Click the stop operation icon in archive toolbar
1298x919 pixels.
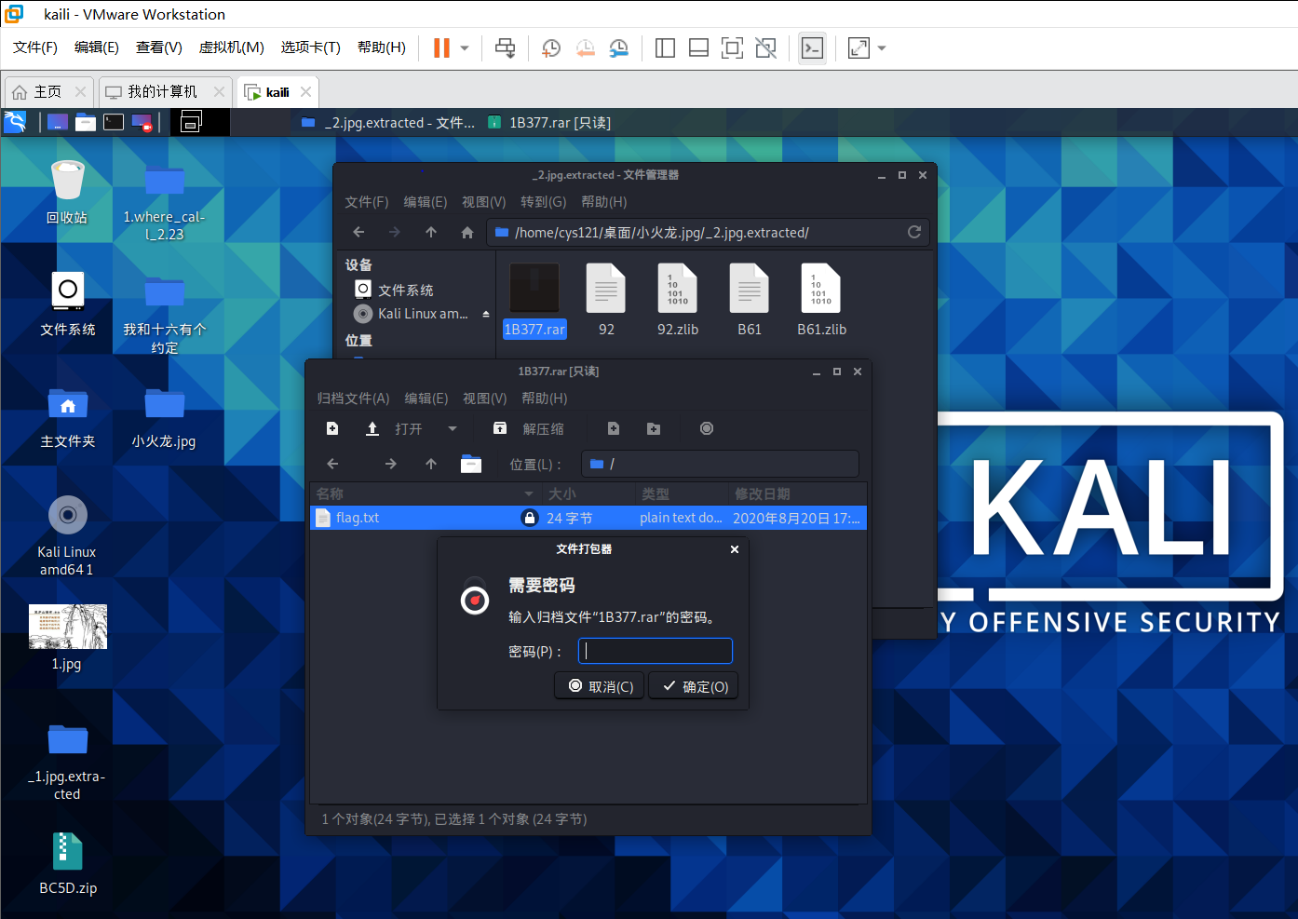pyautogui.click(x=707, y=428)
